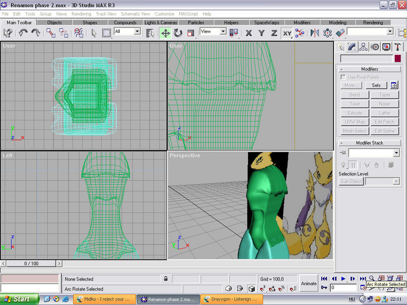Activate the Select and Move tool
This screenshot has width=407, height=305.
click(x=165, y=33)
